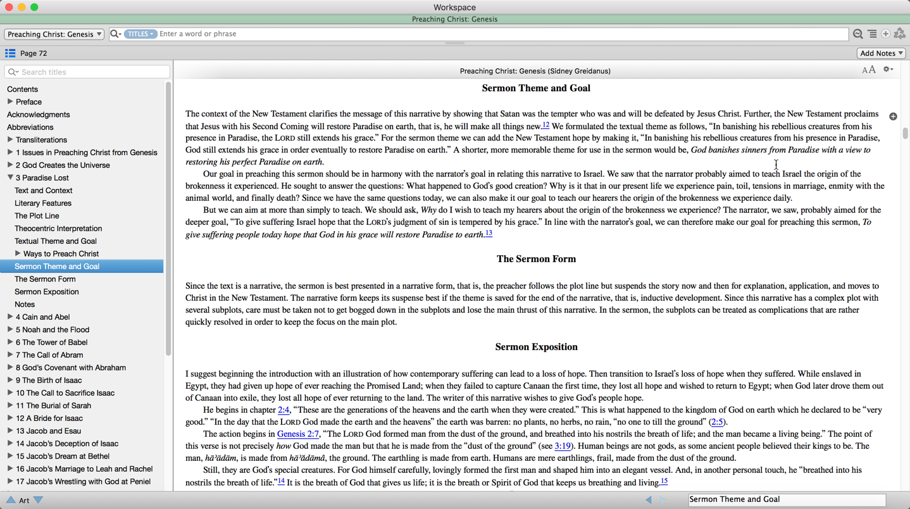Click the recycle arrows icon in toolbar
Viewport: 910px width, 509px height.
[900, 34]
